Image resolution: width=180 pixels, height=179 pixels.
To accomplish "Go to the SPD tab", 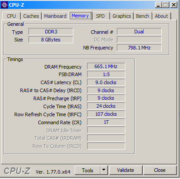I will (100, 16).
